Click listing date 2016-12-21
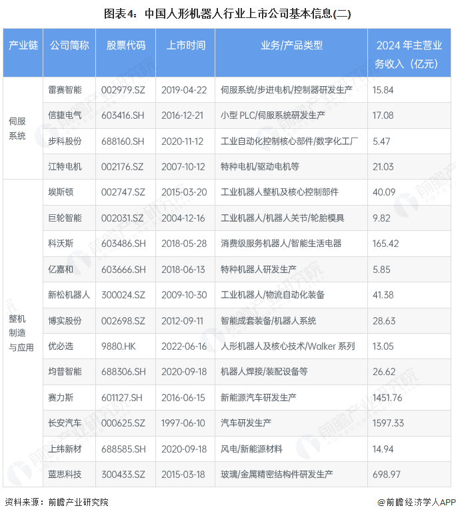 [x=182, y=115]
